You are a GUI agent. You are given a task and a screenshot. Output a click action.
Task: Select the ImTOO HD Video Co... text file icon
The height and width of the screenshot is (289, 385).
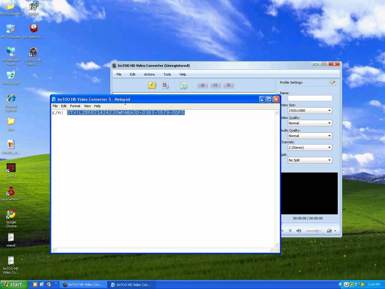(11, 265)
